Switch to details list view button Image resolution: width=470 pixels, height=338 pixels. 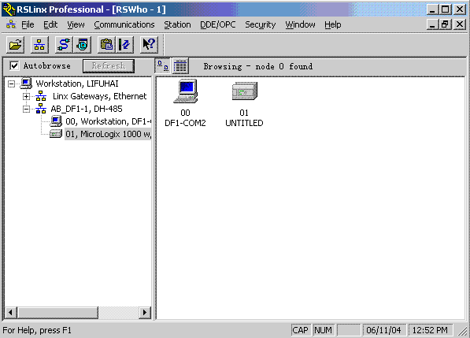click(x=180, y=65)
